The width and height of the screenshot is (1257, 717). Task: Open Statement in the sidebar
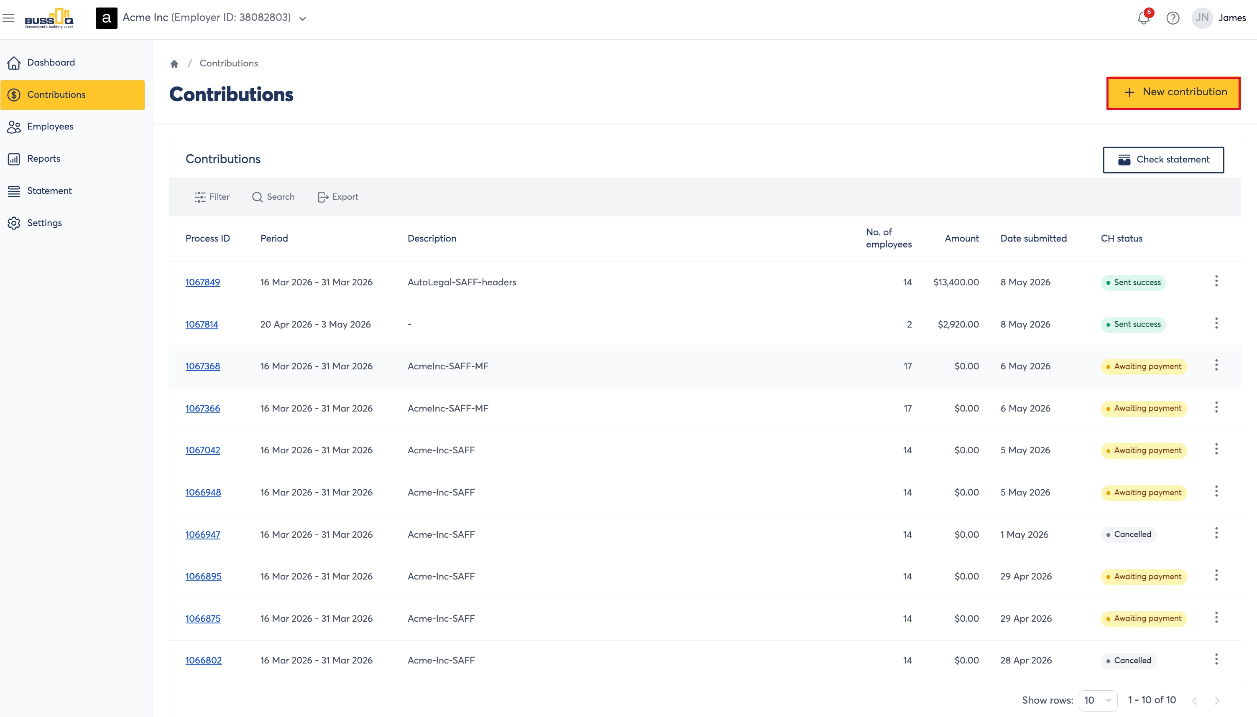[x=72, y=191]
